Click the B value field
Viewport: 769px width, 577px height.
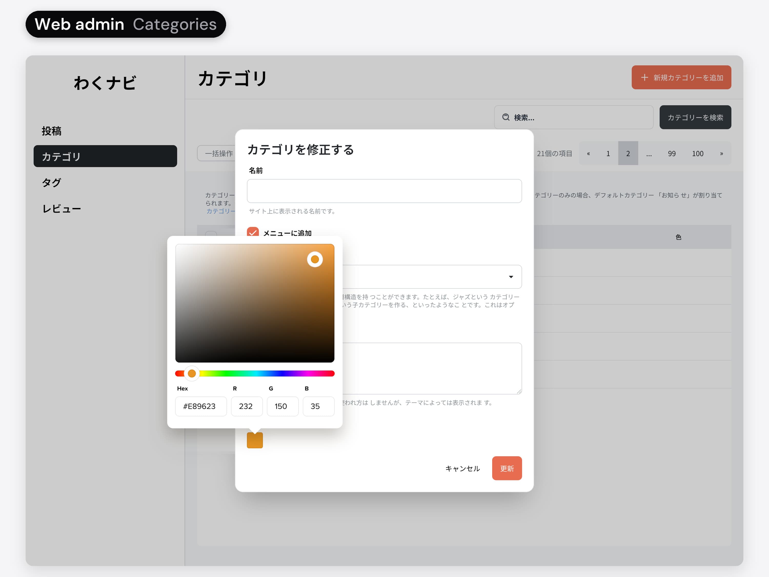click(318, 406)
